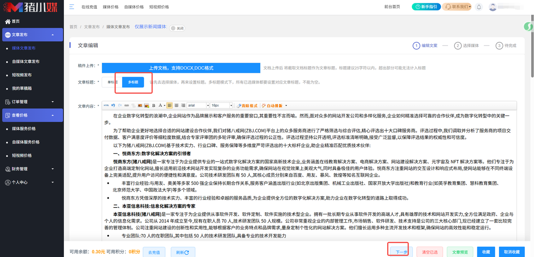This screenshot has width=534, height=257.
Task: Align text left in editor
Action: [x=170, y=105]
